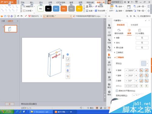Select the 演示文稿1 document tab
The height and width of the screenshot is (114, 152).
57,16
